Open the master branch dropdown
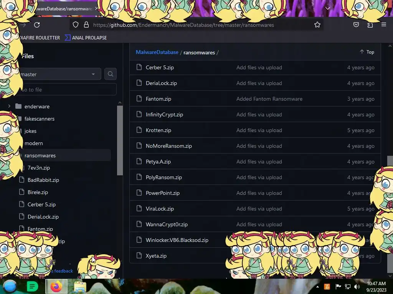Screen dimensions: 393x294 coord(60,74)
